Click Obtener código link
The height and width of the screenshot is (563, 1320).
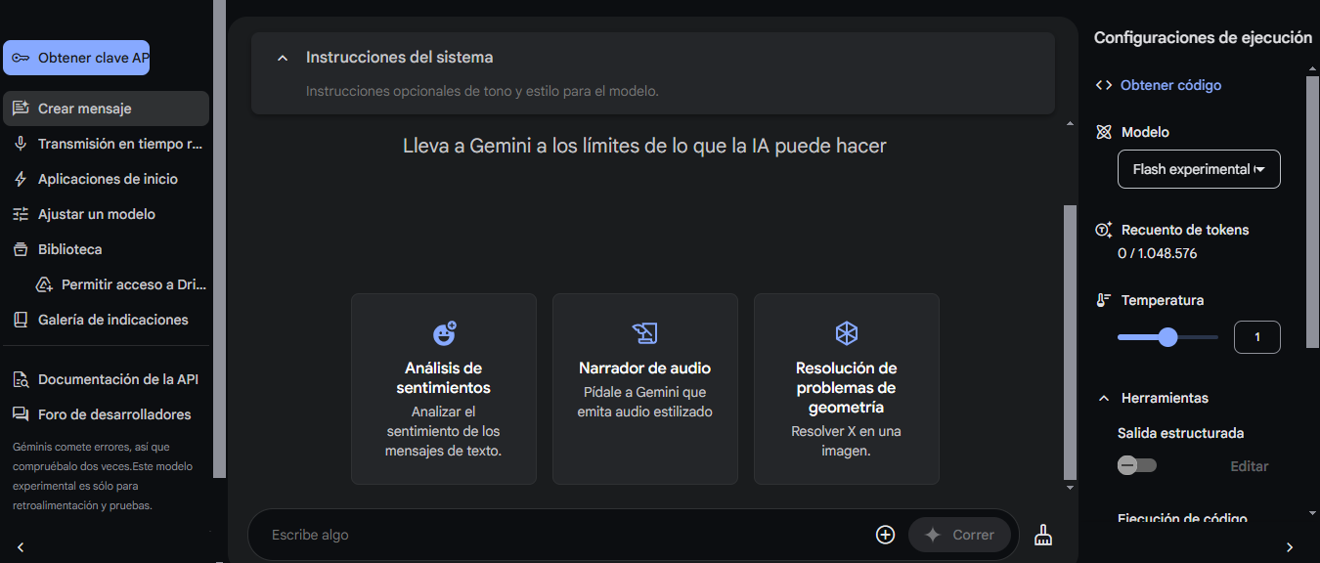(1170, 85)
